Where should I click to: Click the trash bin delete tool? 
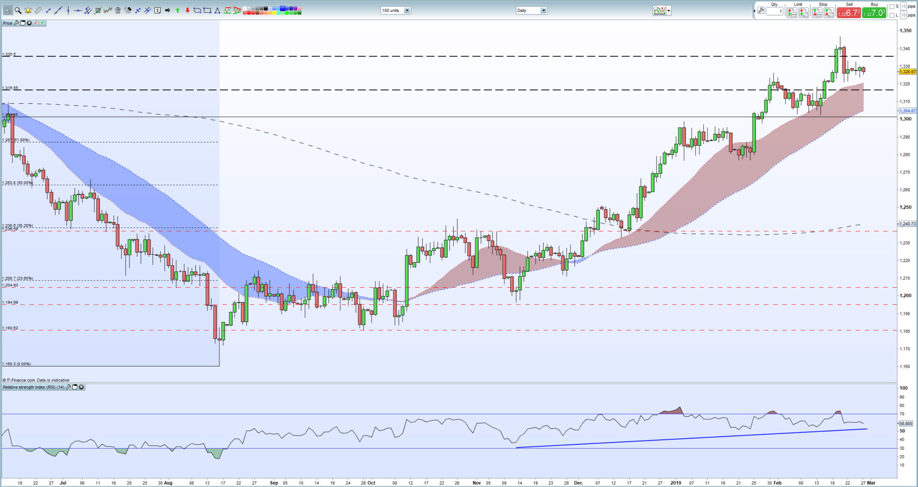118,11
